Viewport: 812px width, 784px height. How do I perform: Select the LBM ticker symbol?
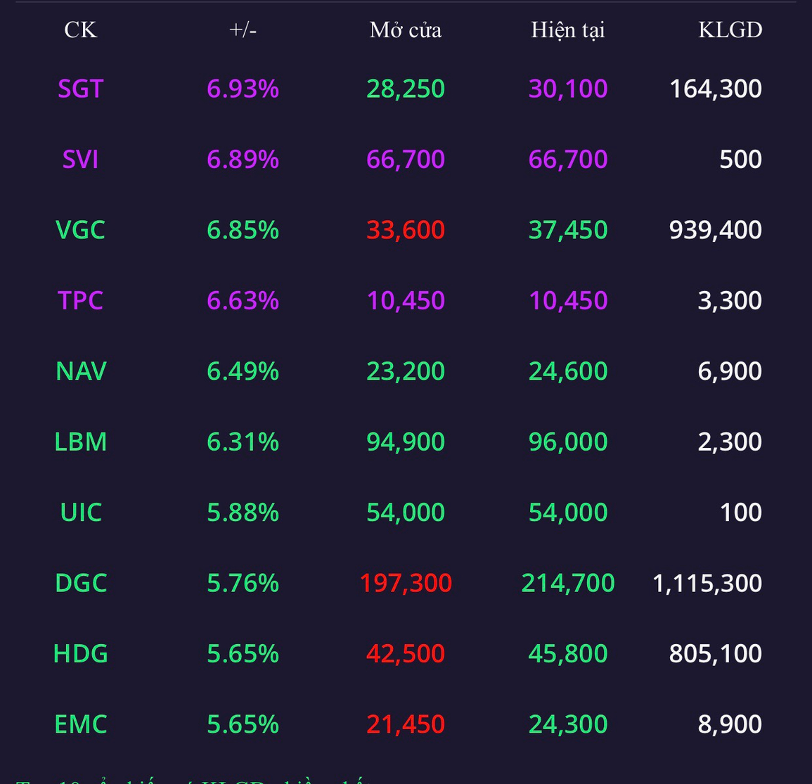80,442
